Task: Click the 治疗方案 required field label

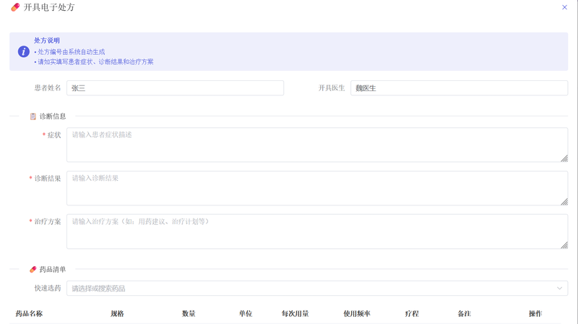Action: 48,221
